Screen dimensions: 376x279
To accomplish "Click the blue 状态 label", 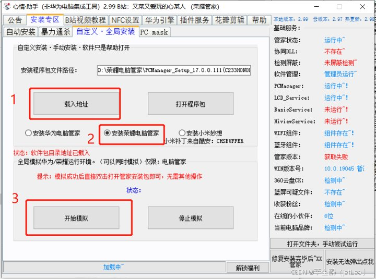I will click(x=134, y=190).
